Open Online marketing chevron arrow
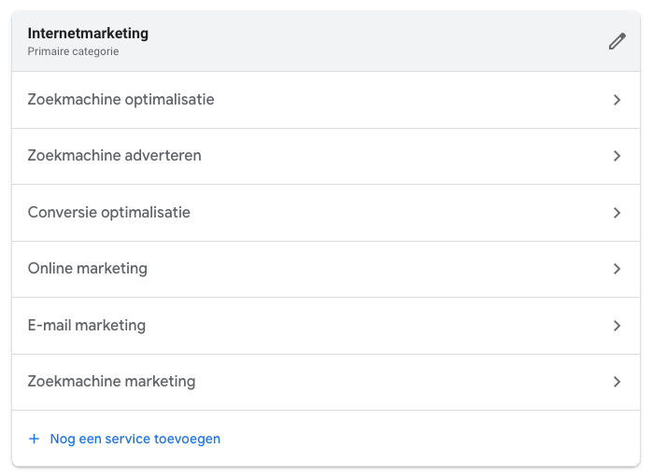The height and width of the screenshot is (476, 652). [x=617, y=269]
